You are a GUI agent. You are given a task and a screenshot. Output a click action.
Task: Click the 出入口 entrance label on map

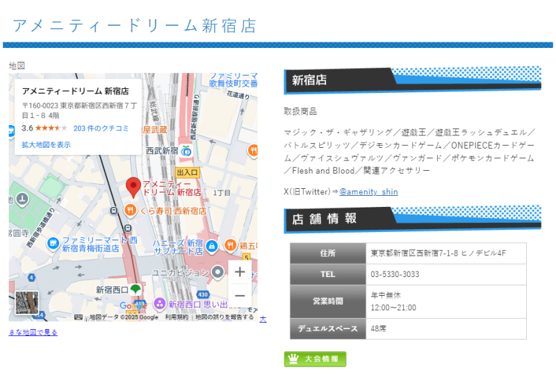188,172
